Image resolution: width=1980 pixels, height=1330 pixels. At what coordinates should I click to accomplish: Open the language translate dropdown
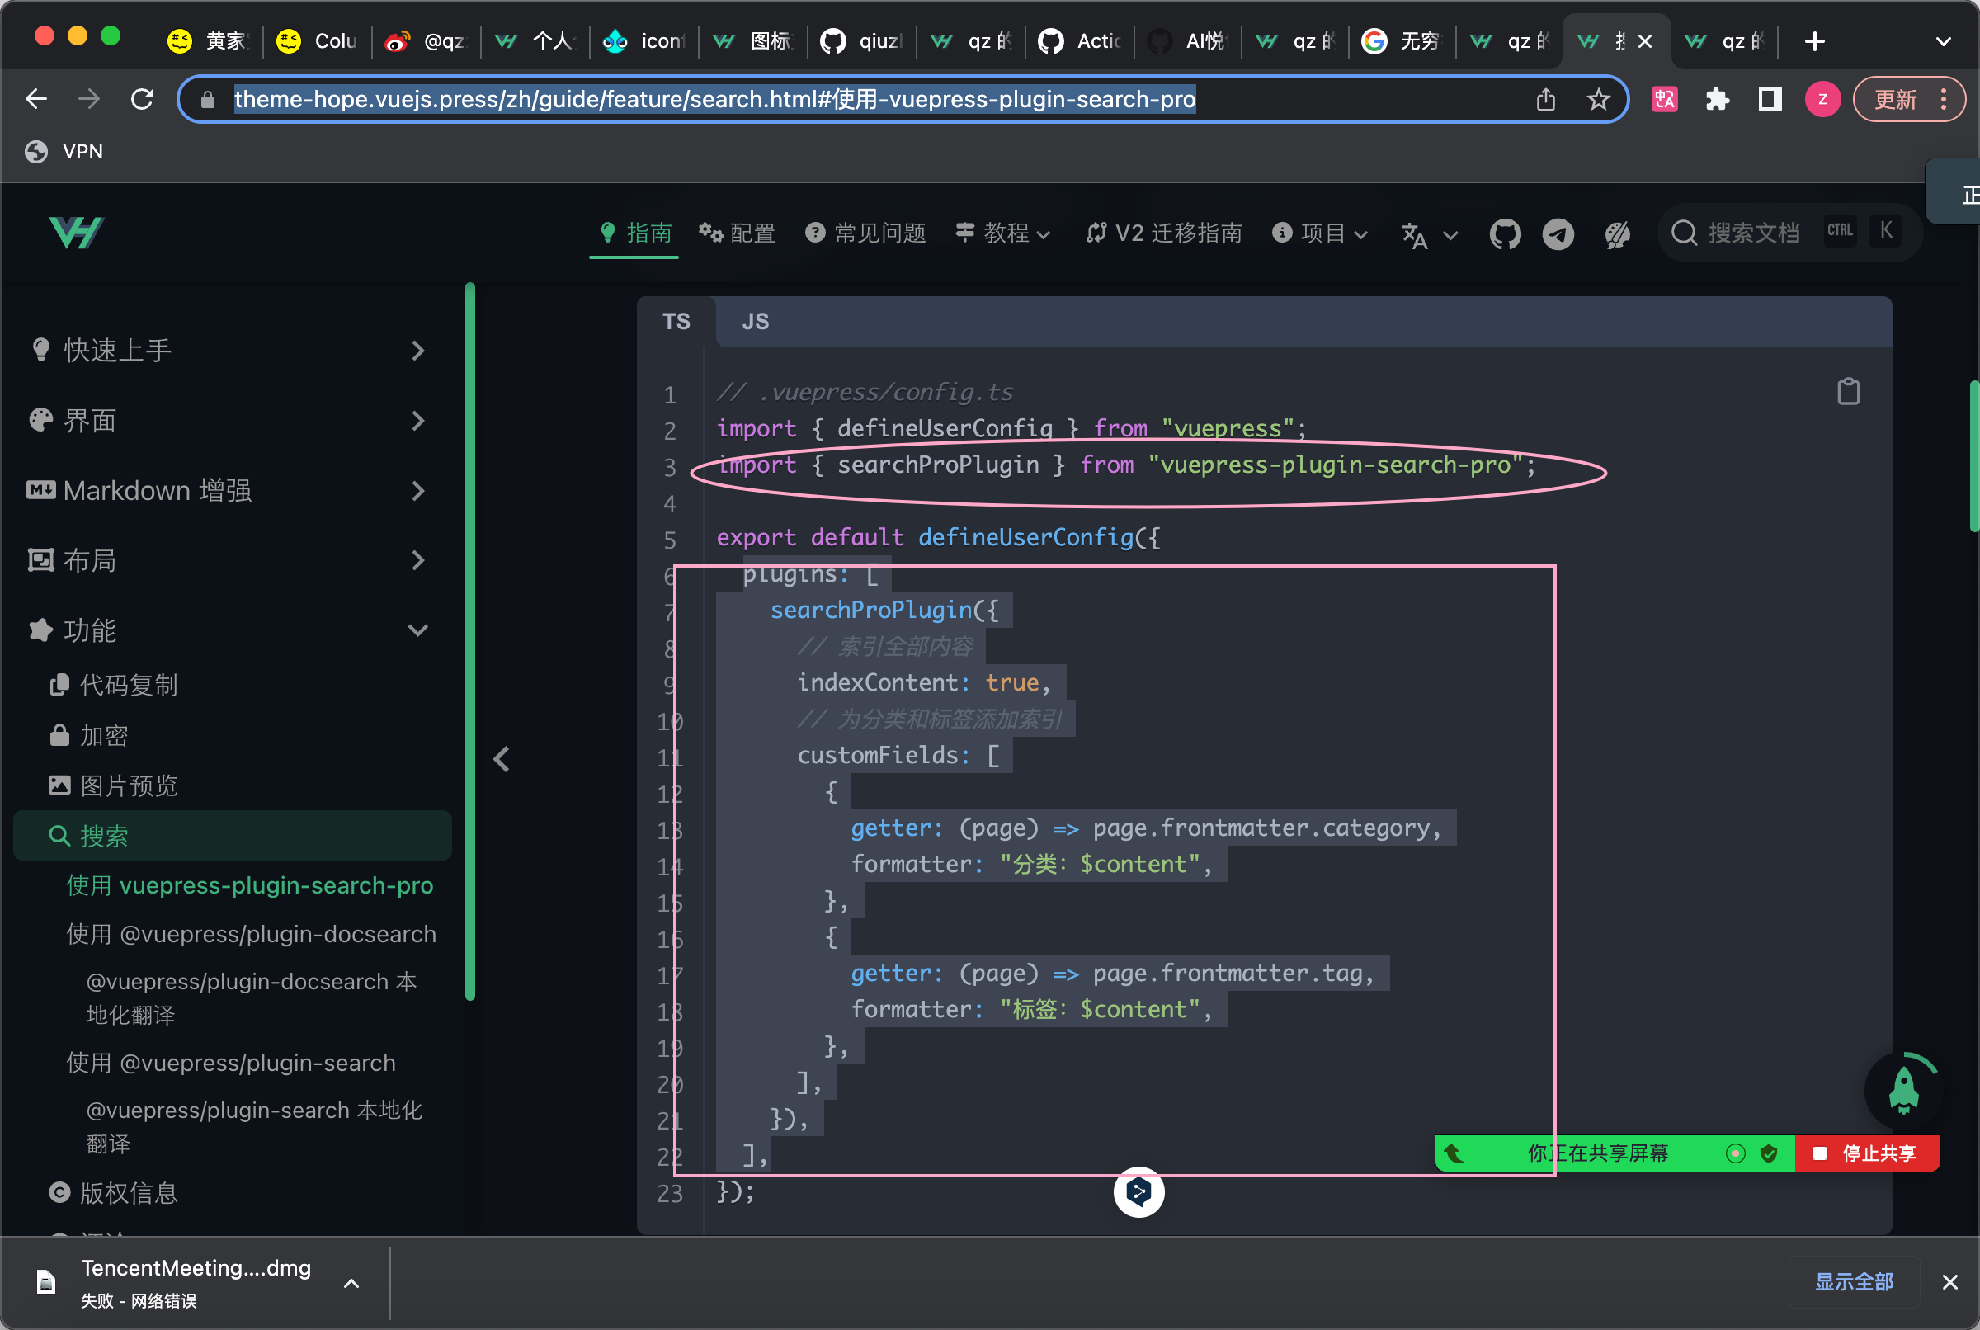1429,234
